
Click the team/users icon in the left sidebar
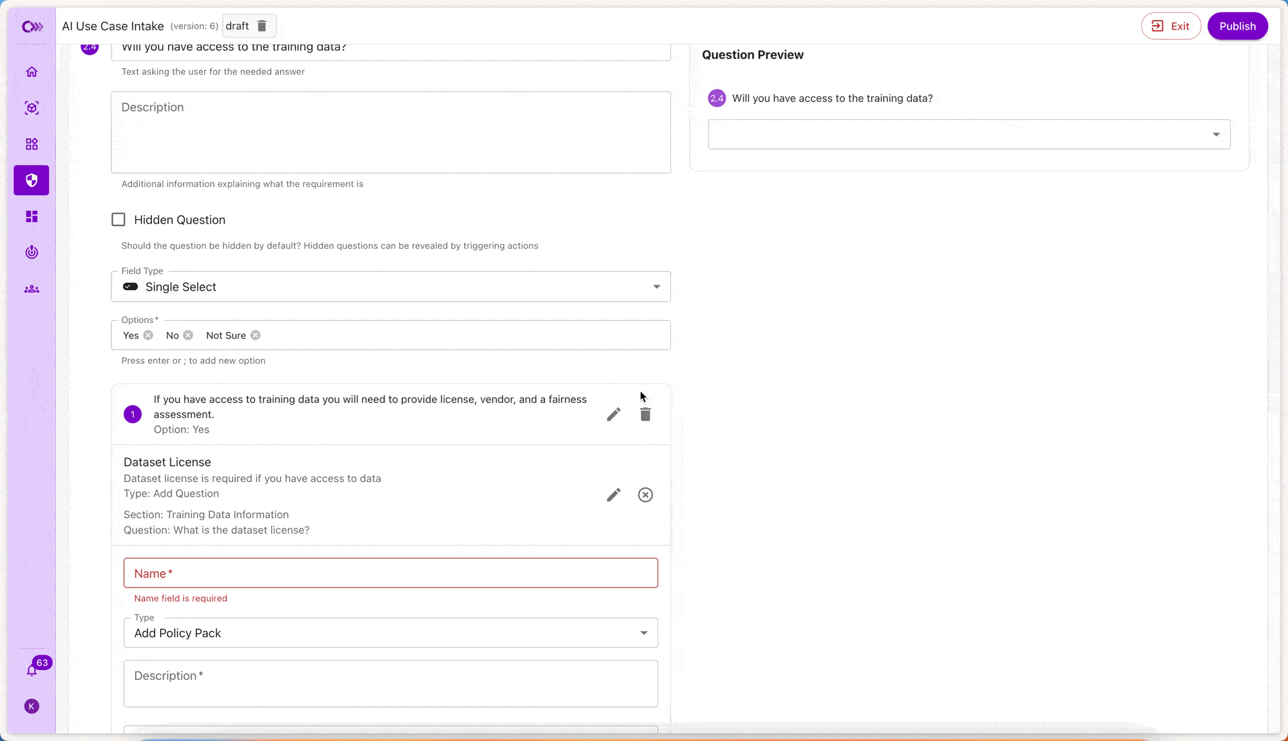[x=32, y=289]
